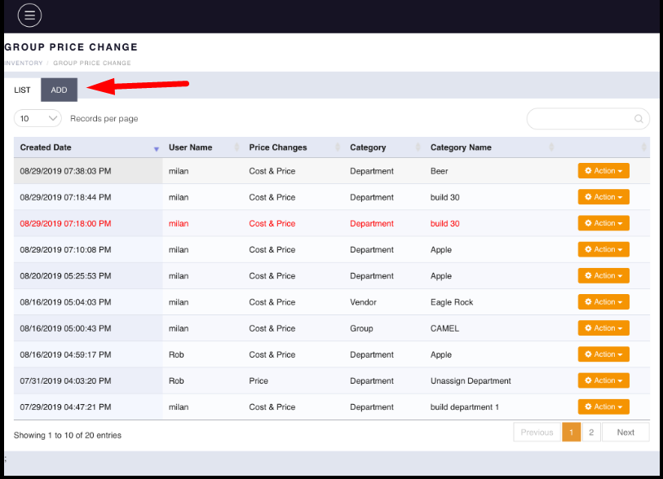
Task: Change records per page dropdown
Action: tap(38, 119)
